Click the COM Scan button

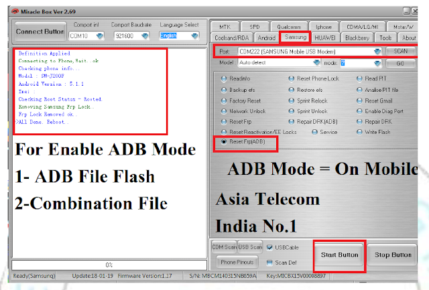coord(225,247)
